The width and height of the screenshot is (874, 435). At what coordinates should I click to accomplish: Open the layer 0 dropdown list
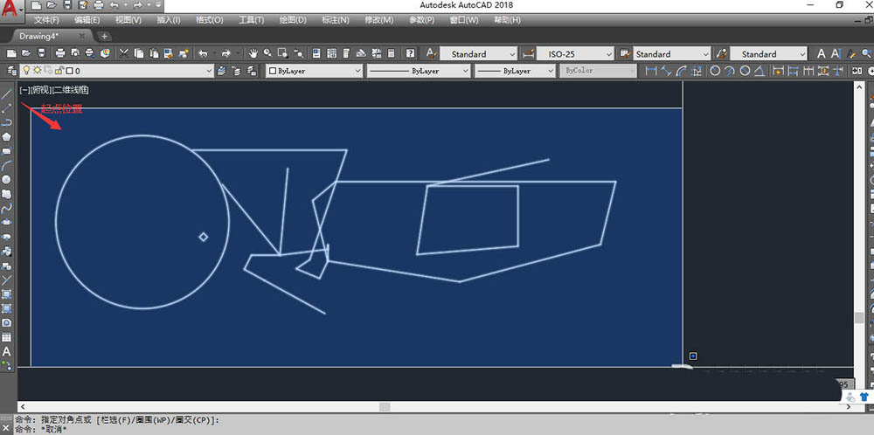click(x=210, y=71)
